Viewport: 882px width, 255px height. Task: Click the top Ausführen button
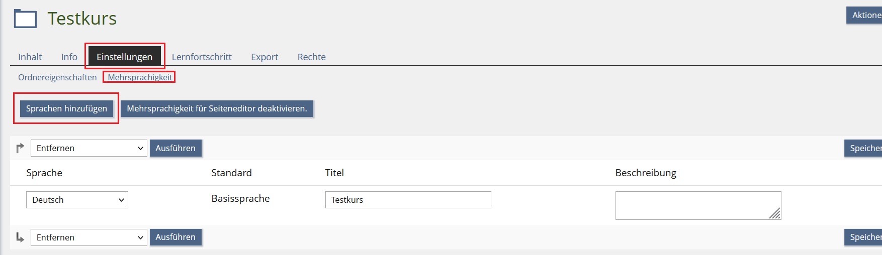(x=175, y=148)
